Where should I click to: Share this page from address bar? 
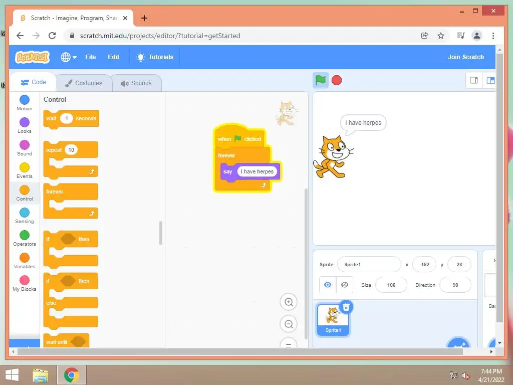(424, 36)
